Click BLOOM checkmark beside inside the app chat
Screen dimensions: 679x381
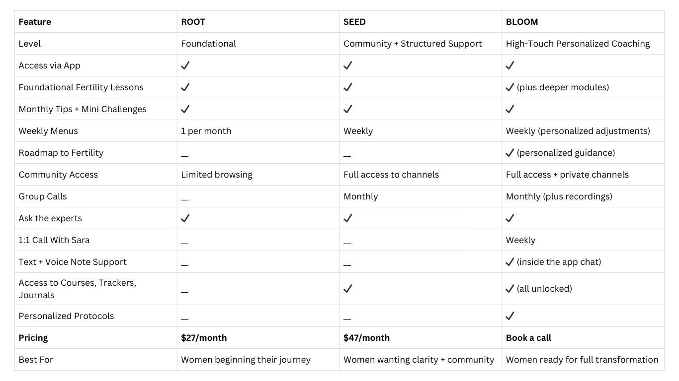coord(510,262)
